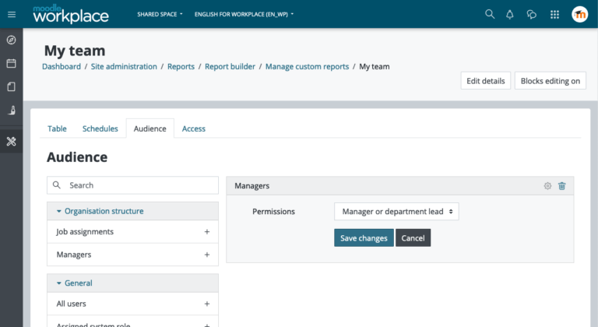Click the wrench tools icon in sidebar

tap(11, 141)
